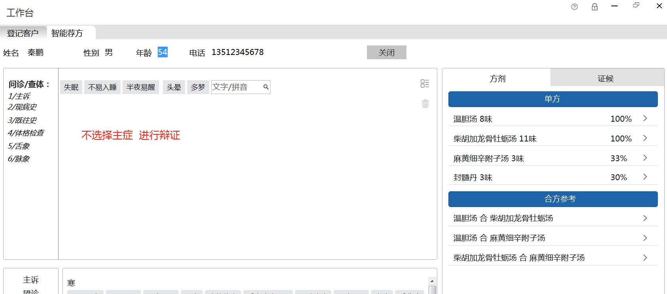
Task: Select the 方剂 tab
Action: pos(497,79)
